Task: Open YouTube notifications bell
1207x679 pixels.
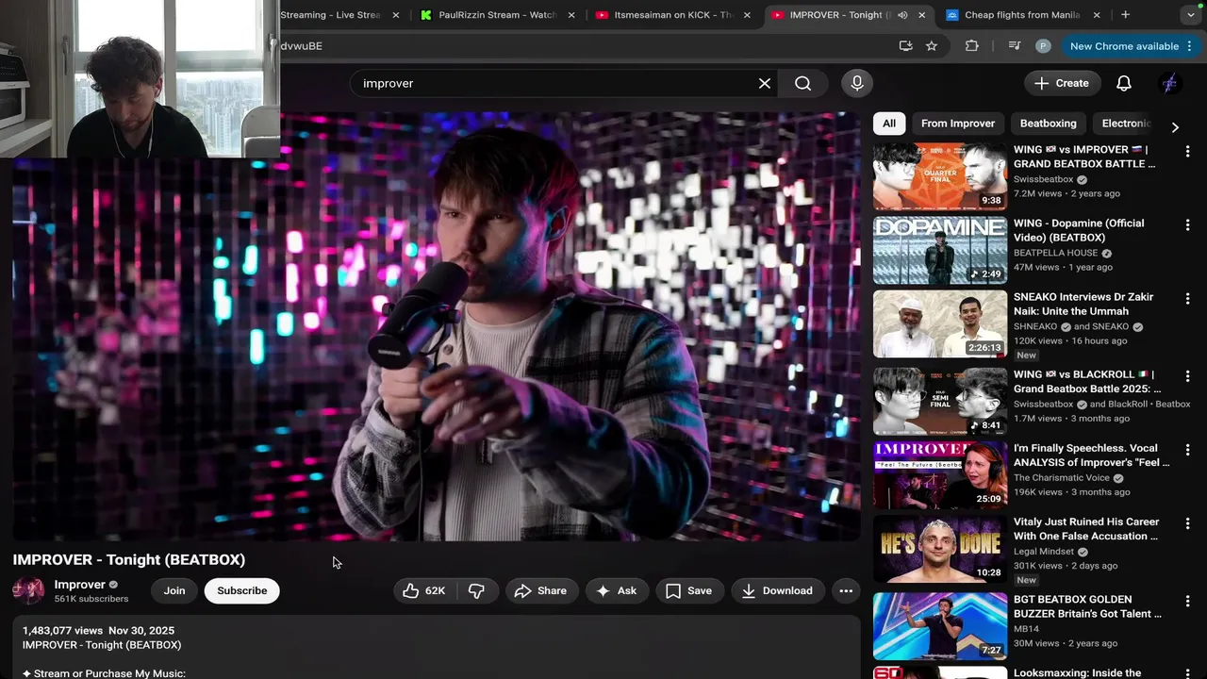Action: click(x=1124, y=83)
